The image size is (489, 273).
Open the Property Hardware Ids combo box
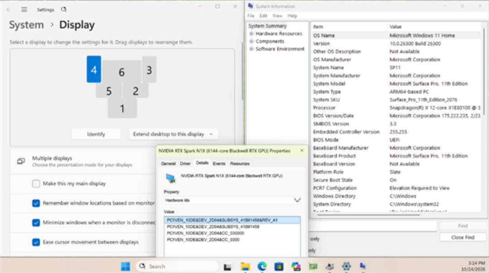click(x=232, y=200)
